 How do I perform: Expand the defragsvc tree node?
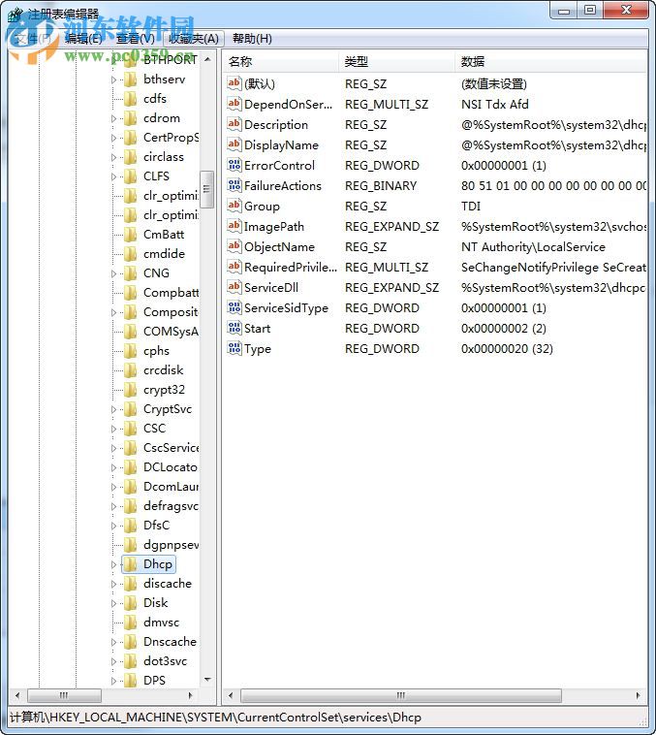(114, 506)
